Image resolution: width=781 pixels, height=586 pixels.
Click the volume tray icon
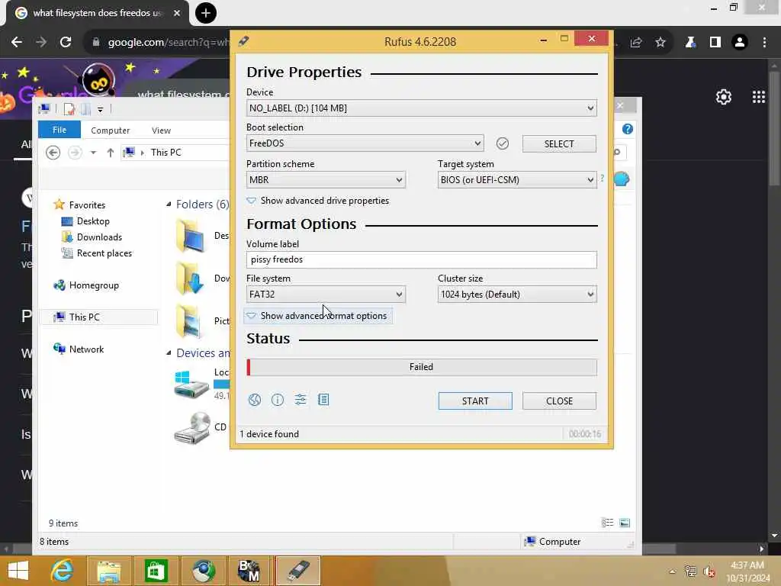(709, 572)
